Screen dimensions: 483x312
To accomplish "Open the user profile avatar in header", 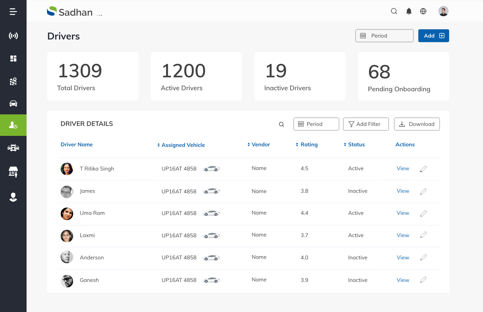I will pyautogui.click(x=443, y=11).
